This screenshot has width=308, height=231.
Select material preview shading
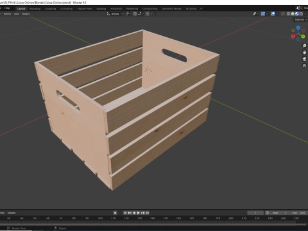point(297,13)
